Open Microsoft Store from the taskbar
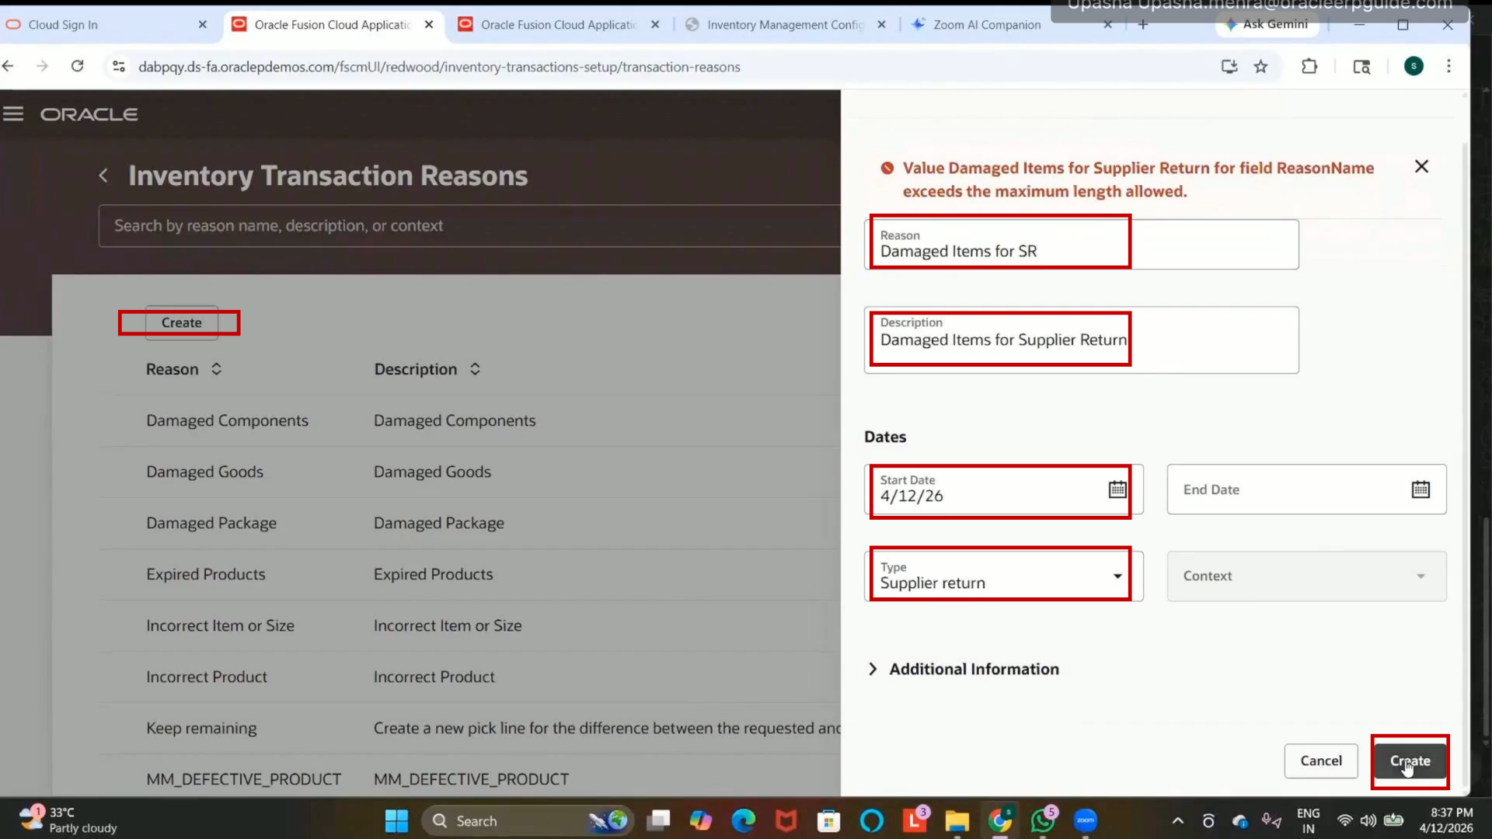Screen dimensions: 1492x839 (828, 820)
